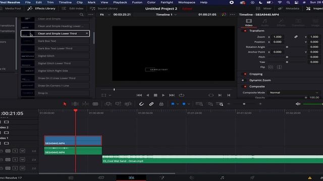The width and height of the screenshot is (323, 181).
Task: Pick the Blade Edit Mode tool
Action: [95, 104]
